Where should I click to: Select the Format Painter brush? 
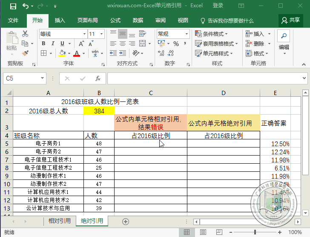click(25, 53)
